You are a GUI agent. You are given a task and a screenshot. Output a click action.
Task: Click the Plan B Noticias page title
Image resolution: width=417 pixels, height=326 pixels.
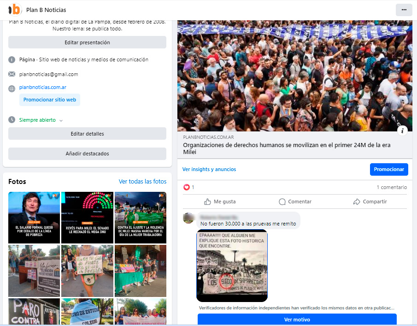coord(46,10)
